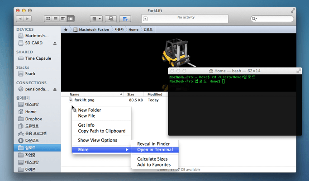Choose Open in Terminal from submenu

pyautogui.click(x=155, y=150)
